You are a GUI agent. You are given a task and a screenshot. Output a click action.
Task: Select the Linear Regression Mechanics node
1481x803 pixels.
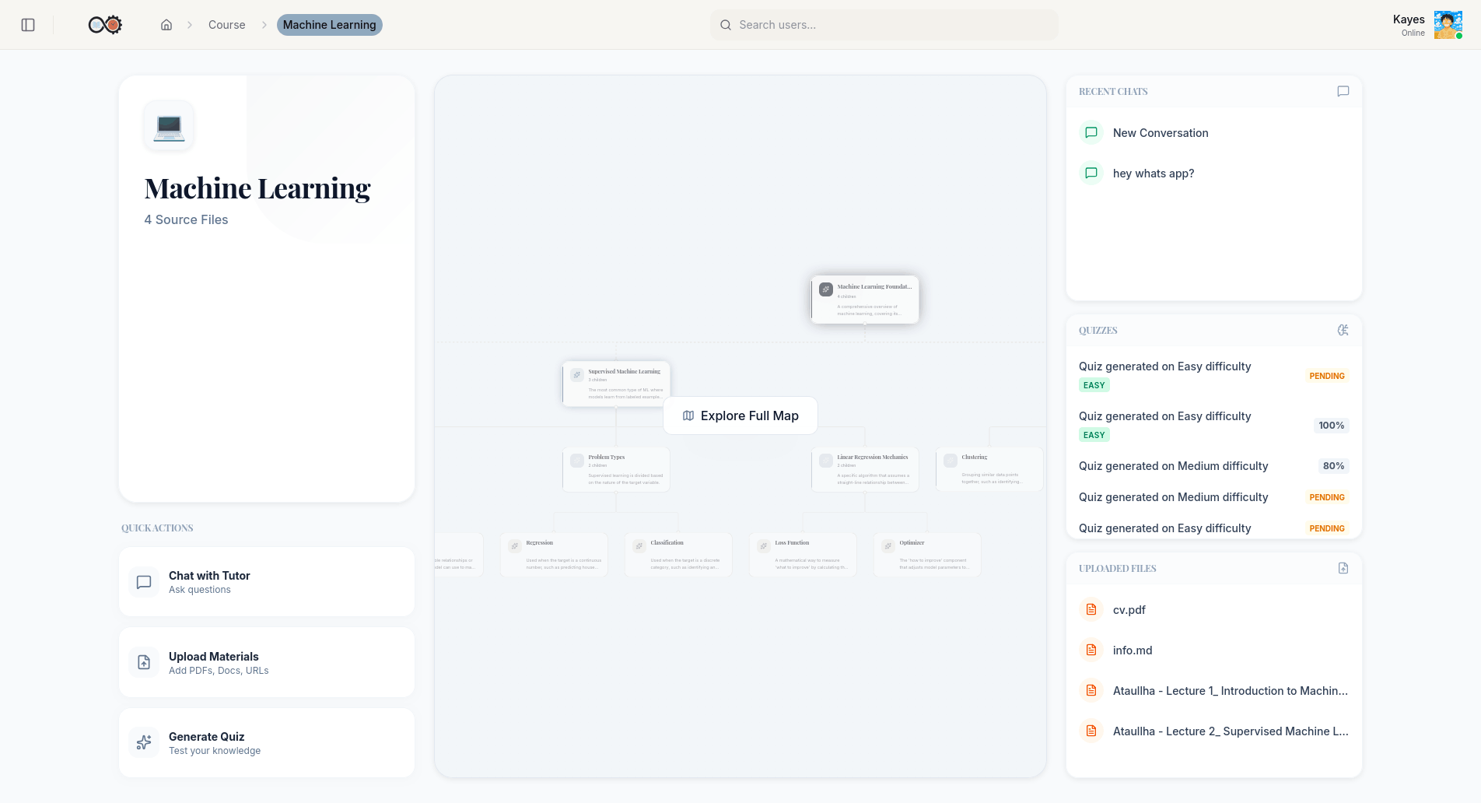coord(865,469)
